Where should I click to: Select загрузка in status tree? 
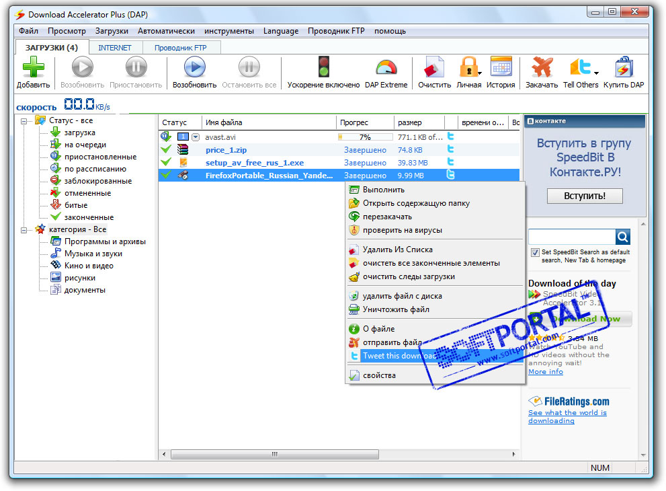point(79,133)
